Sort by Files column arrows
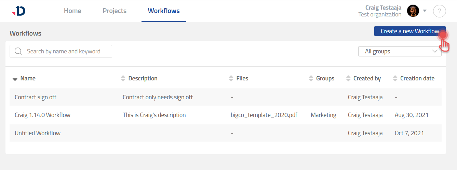 [231, 78]
